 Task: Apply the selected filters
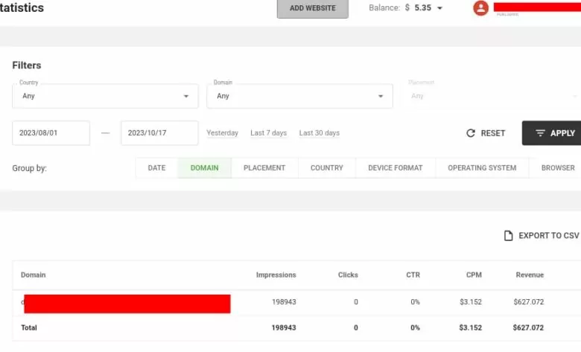tap(552, 133)
